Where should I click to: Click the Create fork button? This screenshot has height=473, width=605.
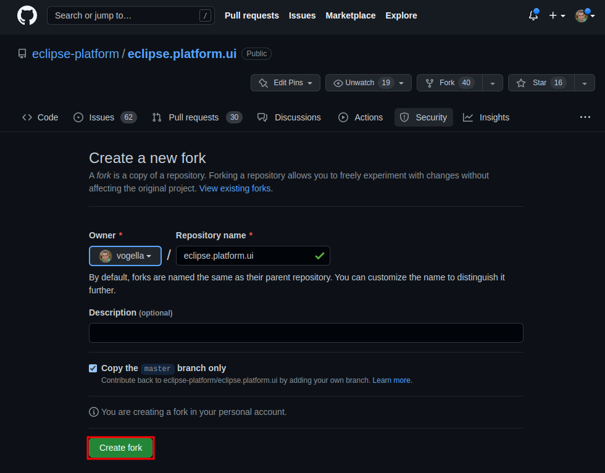pyautogui.click(x=121, y=448)
